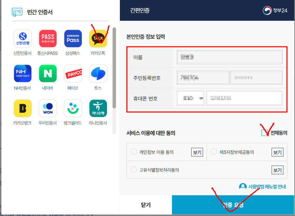Click the 제3자정보제공동의 label text

tap(237, 152)
